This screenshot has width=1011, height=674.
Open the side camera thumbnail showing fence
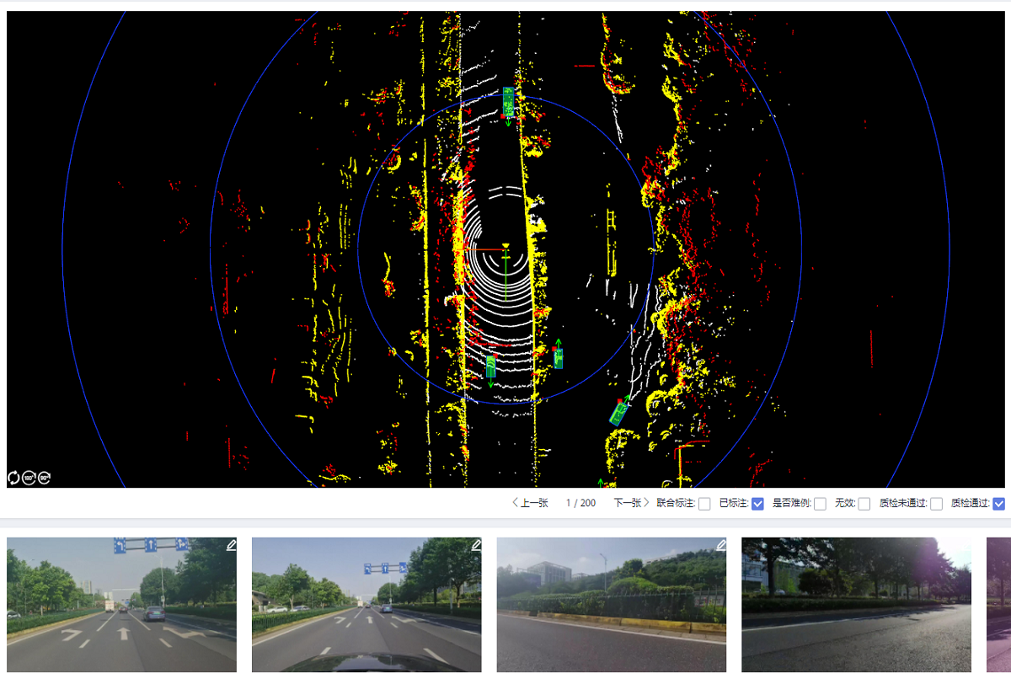611,605
